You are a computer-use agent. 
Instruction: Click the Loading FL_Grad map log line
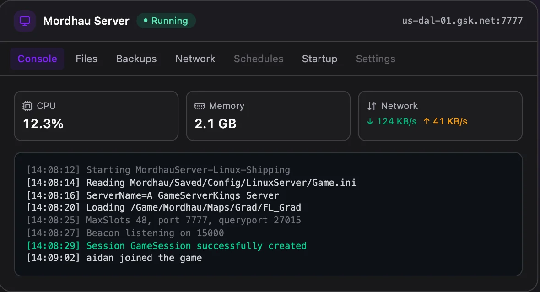pos(164,207)
